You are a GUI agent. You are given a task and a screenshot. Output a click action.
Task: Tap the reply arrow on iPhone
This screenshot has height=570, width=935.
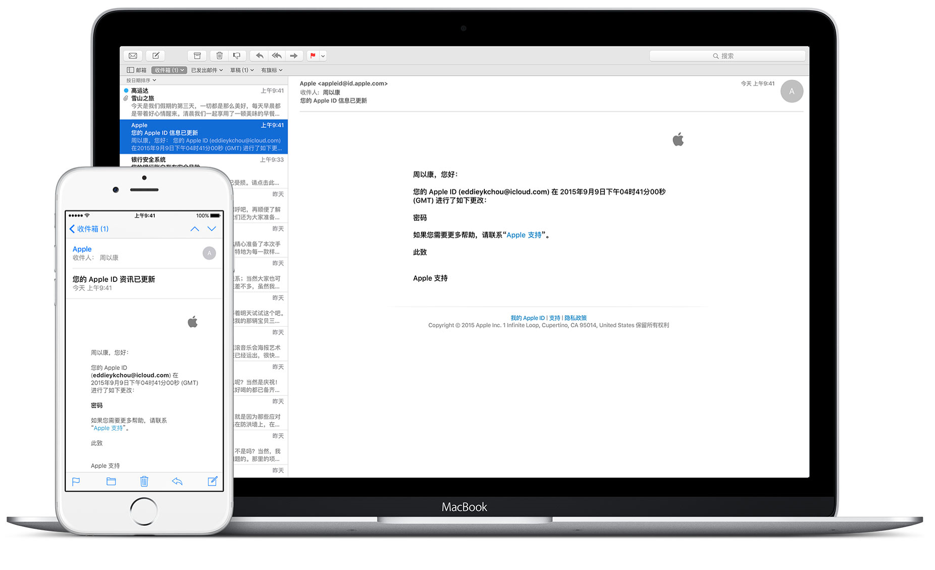tap(177, 482)
